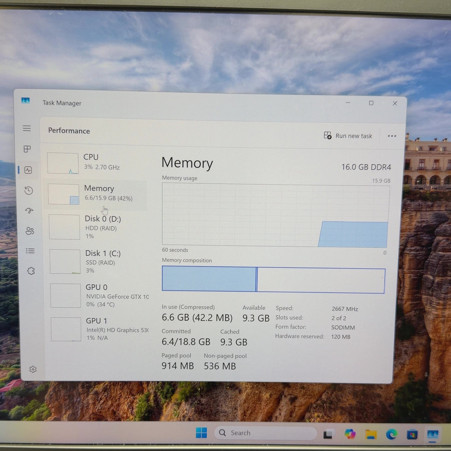Open the Services puzzle icon in sidebar
Viewport: 451px width, 451px height.
click(31, 271)
